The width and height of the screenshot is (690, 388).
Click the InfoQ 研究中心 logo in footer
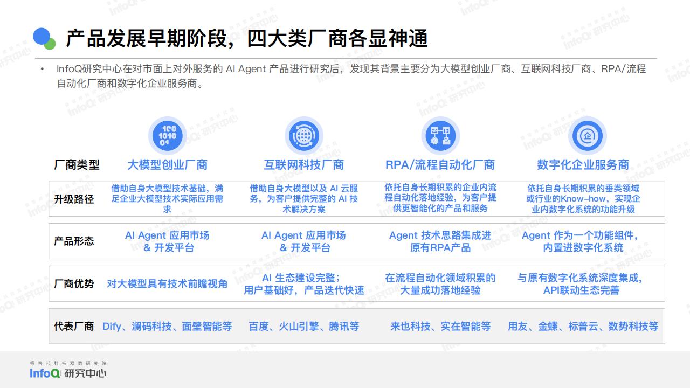[x=68, y=373]
